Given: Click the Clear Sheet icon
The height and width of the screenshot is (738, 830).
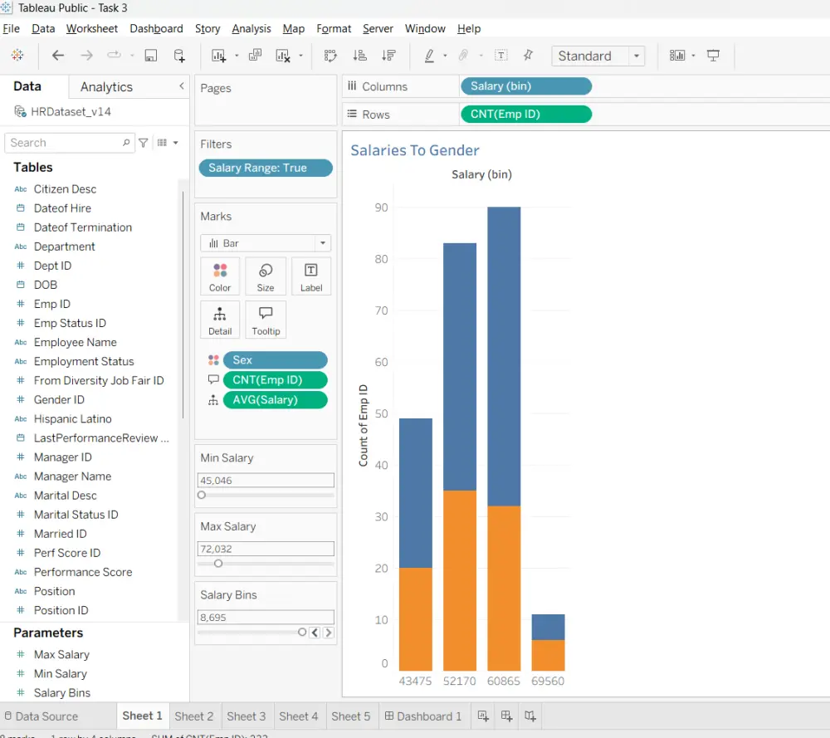Looking at the screenshot, I should tap(283, 55).
